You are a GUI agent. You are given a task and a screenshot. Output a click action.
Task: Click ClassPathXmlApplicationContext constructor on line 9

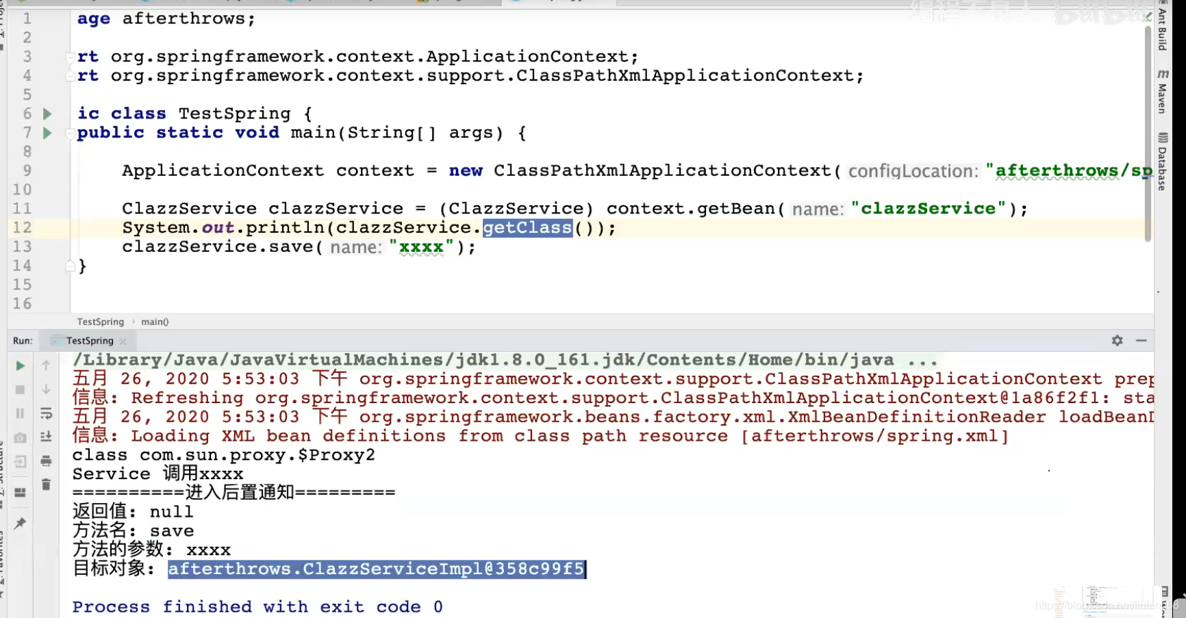[x=662, y=170]
